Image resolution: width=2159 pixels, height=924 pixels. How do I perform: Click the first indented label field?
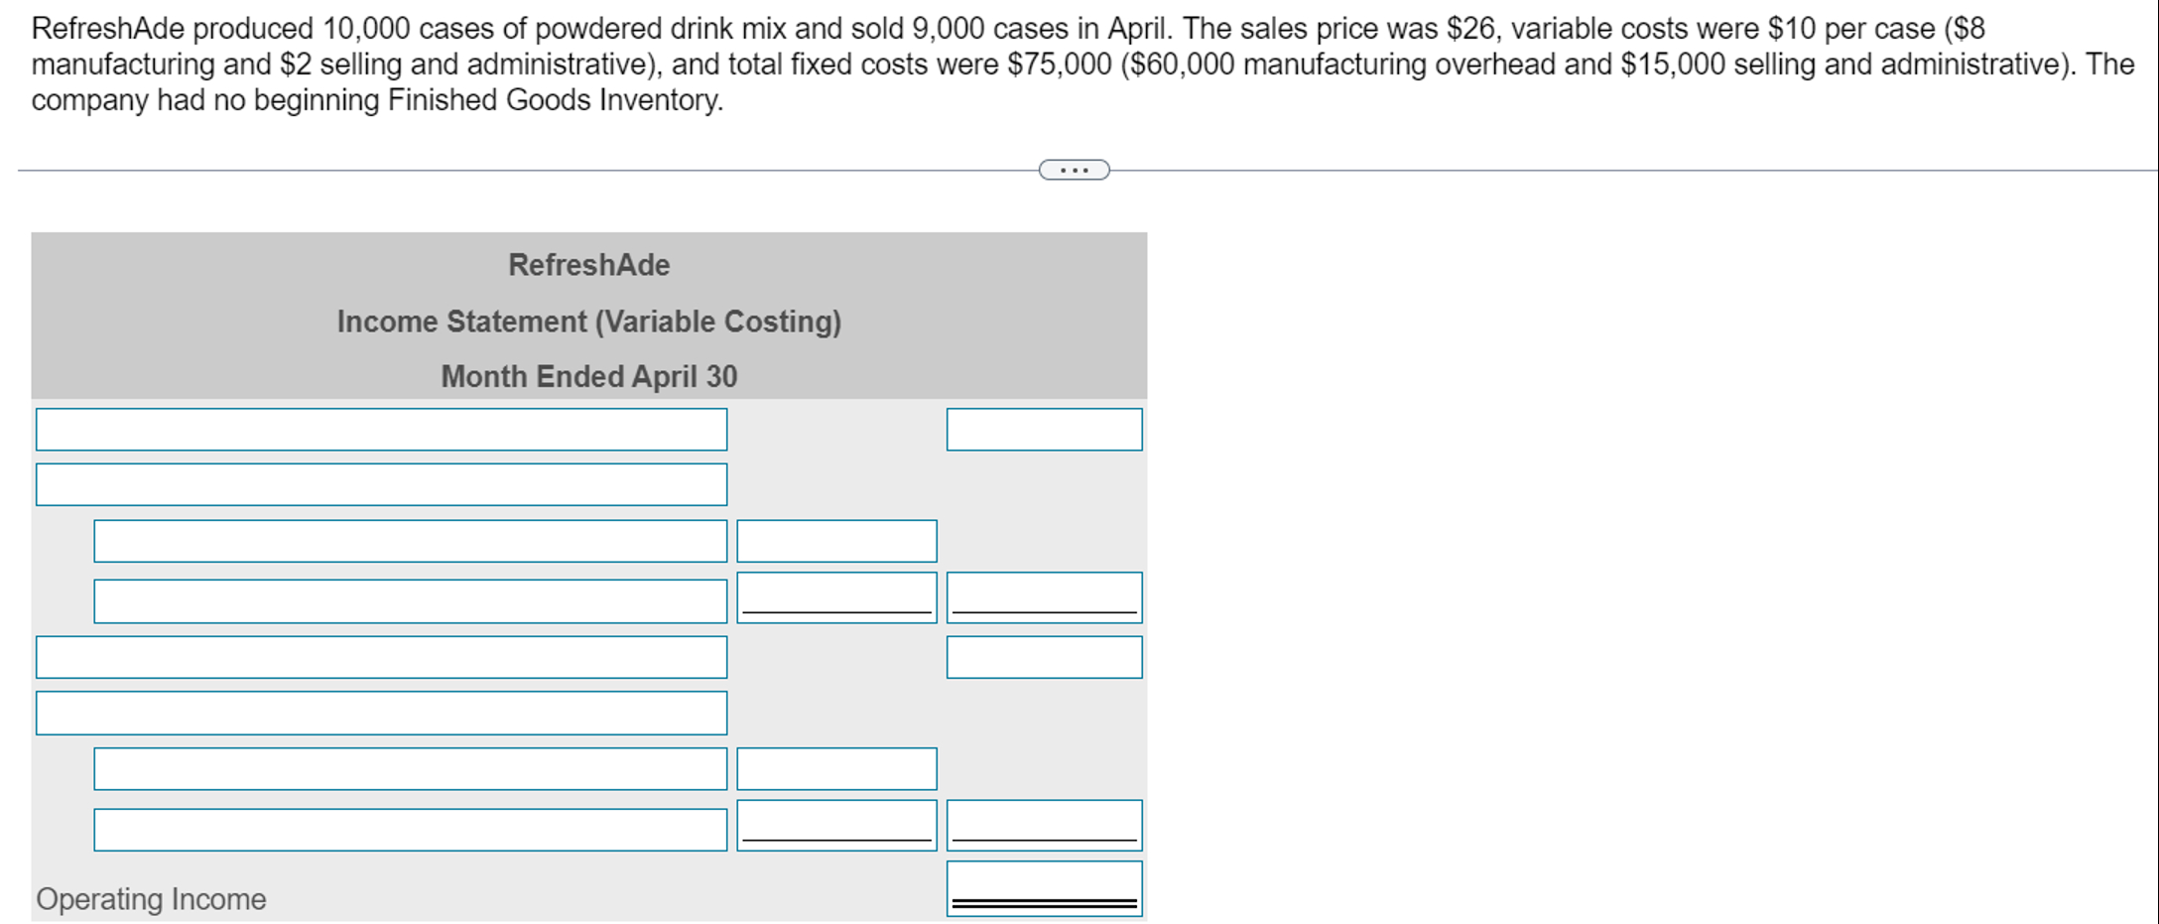click(x=411, y=542)
